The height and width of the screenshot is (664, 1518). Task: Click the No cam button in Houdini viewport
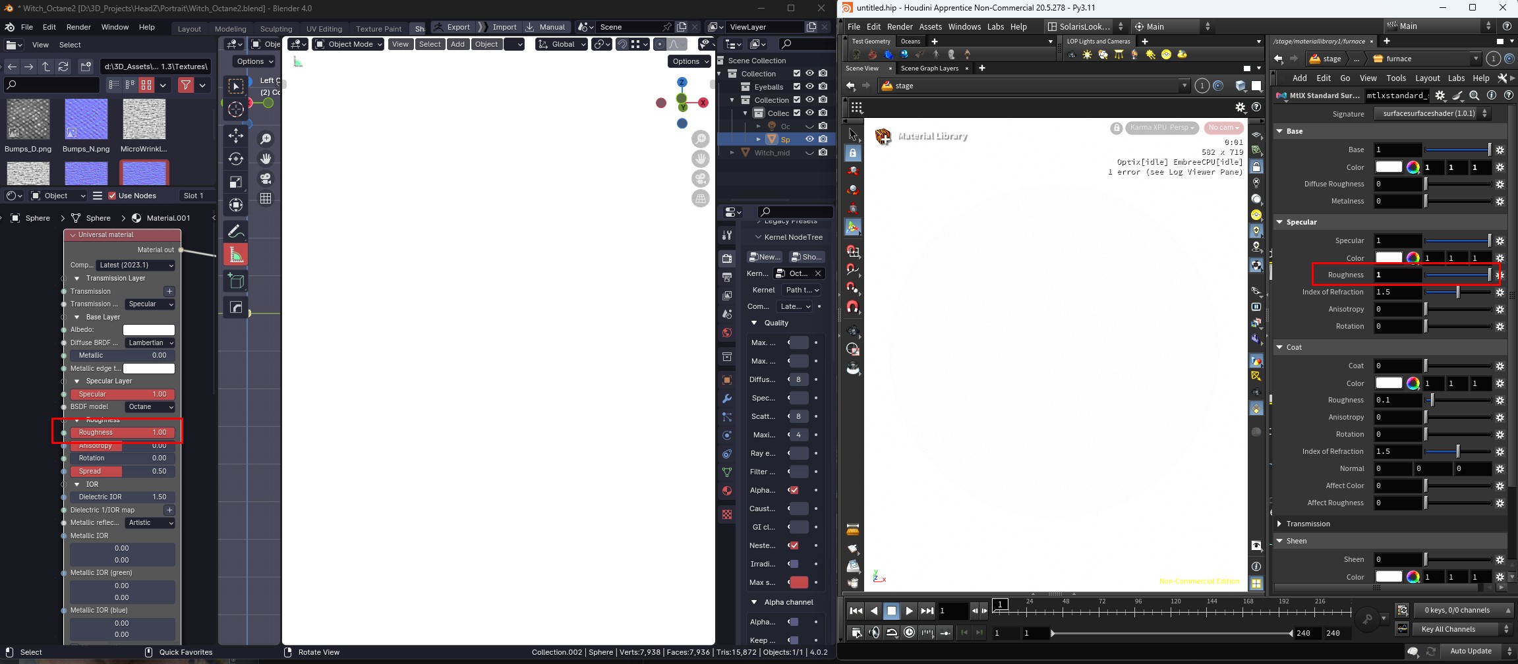(1223, 128)
